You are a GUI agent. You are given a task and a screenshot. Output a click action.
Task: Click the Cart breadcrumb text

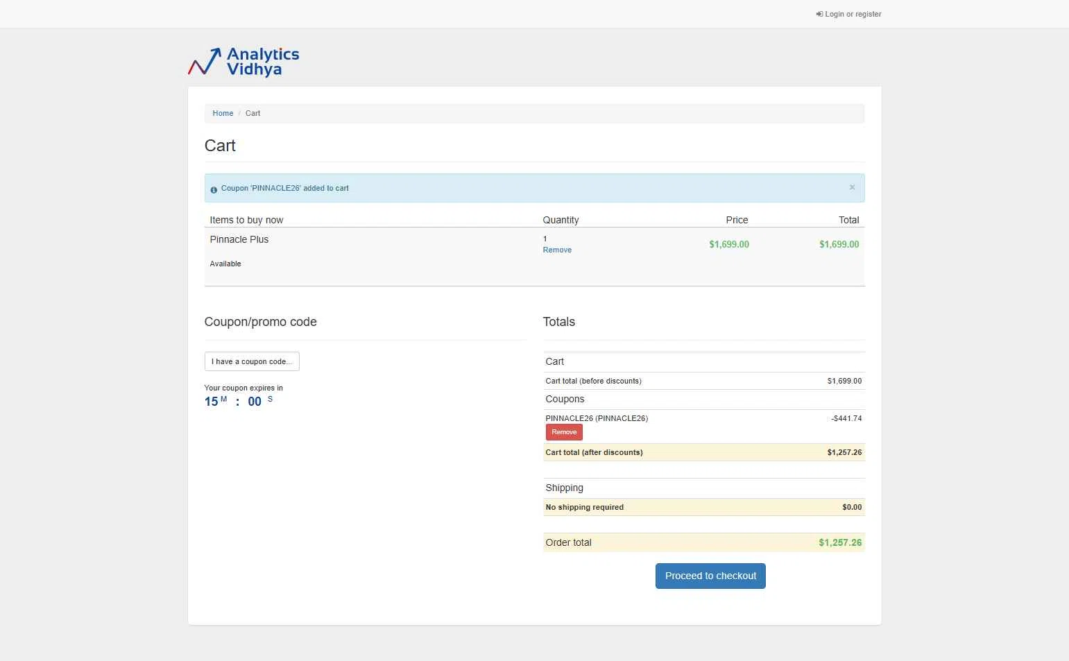pos(253,113)
